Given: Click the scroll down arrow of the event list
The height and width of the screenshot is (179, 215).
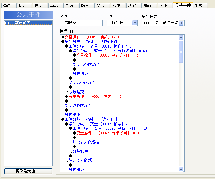Looking at the screenshot, I should (181, 169).
